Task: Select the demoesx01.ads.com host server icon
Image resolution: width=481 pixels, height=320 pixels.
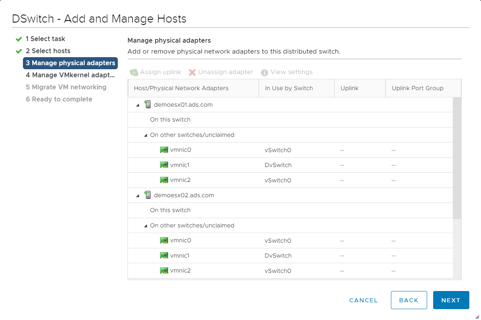Action: click(148, 104)
